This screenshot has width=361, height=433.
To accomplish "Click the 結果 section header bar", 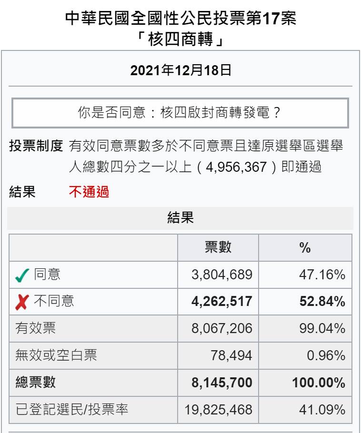I will coord(180,218).
